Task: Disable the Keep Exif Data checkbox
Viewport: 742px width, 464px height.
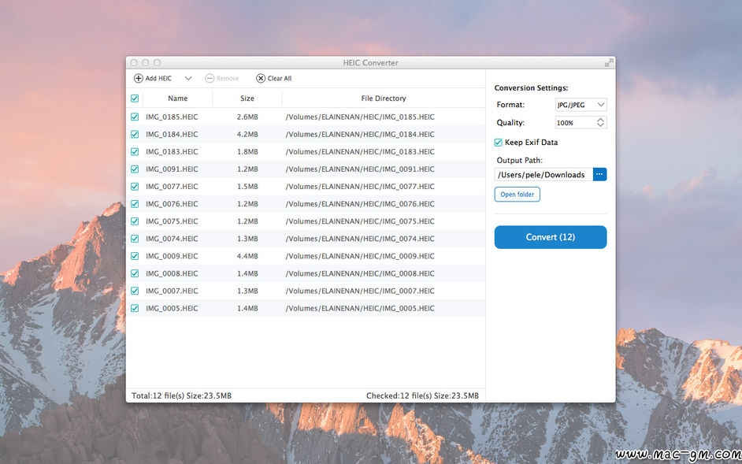Action: pyautogui.click(x=499, y=143)
